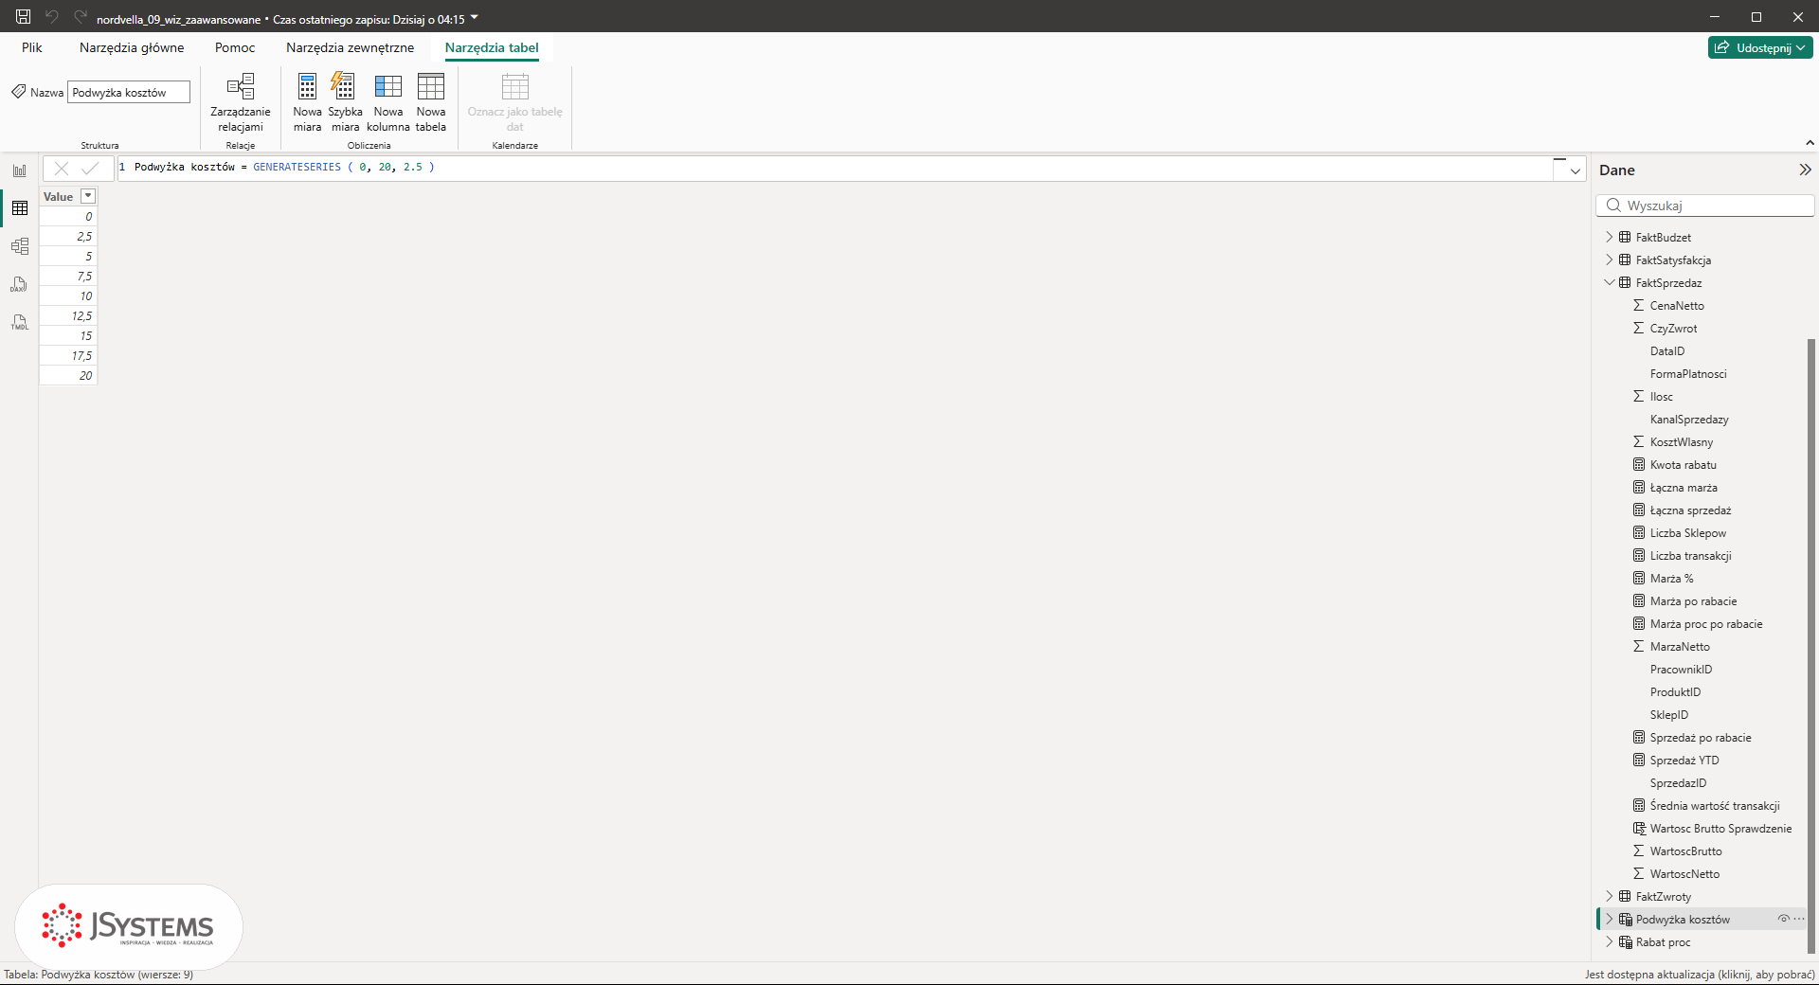Search fields in the Wyszukaj box

[x=1705, y=206]
